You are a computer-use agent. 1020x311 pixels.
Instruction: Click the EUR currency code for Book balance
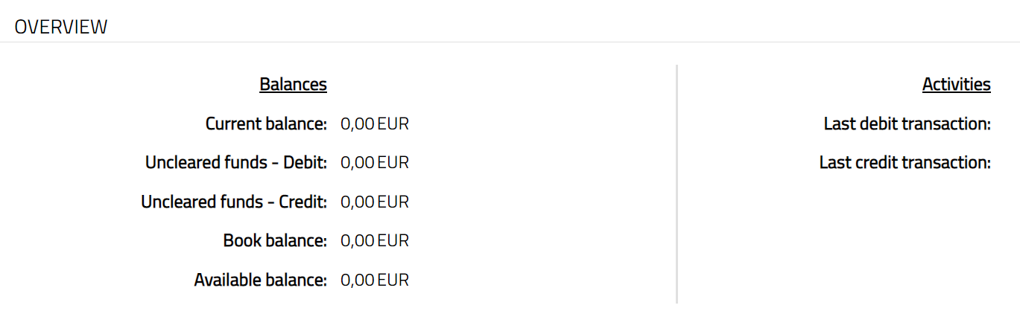click(x=393, y=241)
